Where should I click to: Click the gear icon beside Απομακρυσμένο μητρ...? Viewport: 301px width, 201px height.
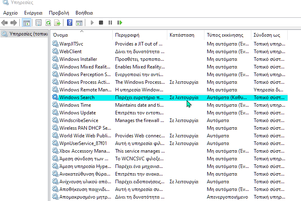(x=55, y=197)
